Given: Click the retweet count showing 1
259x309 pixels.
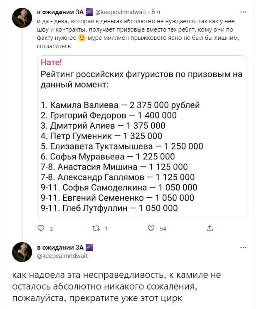Looking at the screenshot, I should 107,228.
